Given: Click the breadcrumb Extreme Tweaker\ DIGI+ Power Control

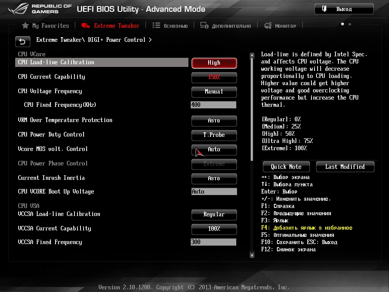Looking at the screenshot, I should (91, 40).
